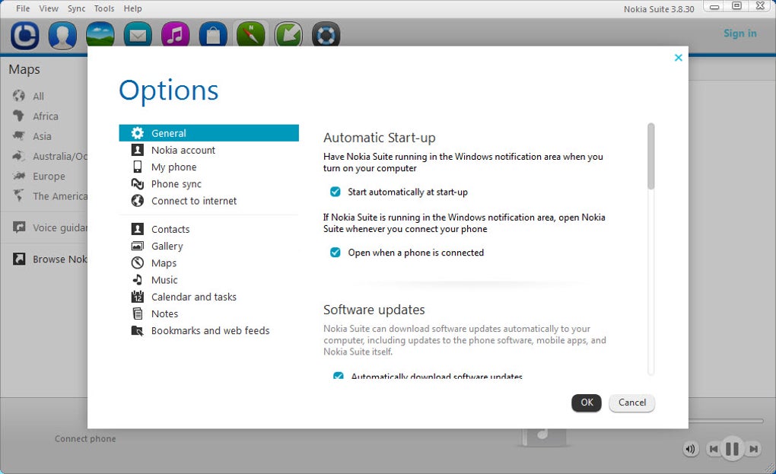Click the sync icon beside Phone sync

click(x=137, y=183)
